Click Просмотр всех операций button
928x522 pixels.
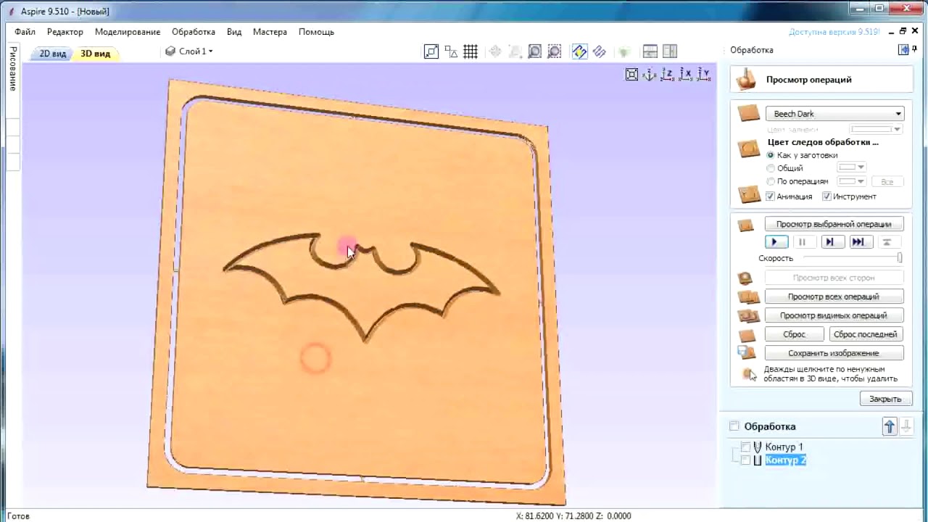pos(834,297)
